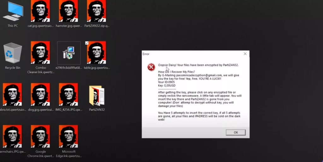Select the encrypted dog.jpg file icon
The width and height of the screenshot is (323, 162).
tap(40, 94)
